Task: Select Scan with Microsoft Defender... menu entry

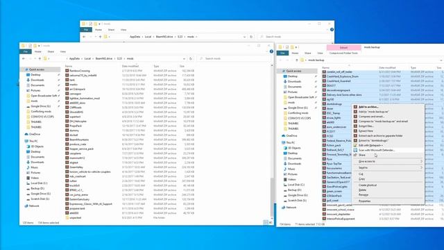Action: 377,150
